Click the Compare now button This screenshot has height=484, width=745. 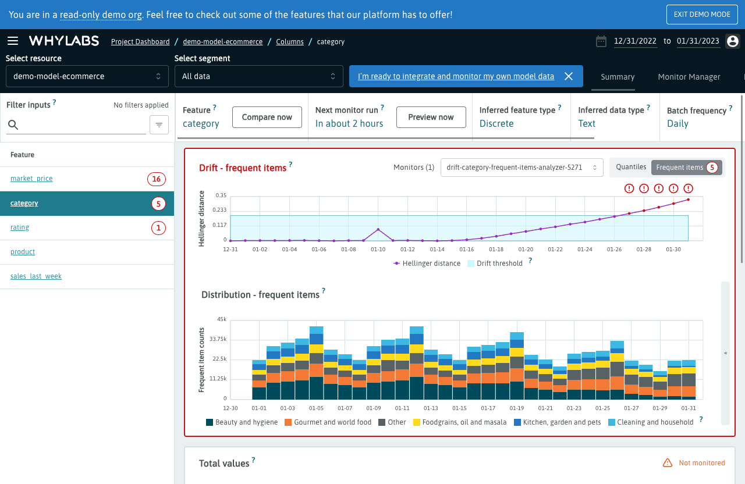coord(267,117)
